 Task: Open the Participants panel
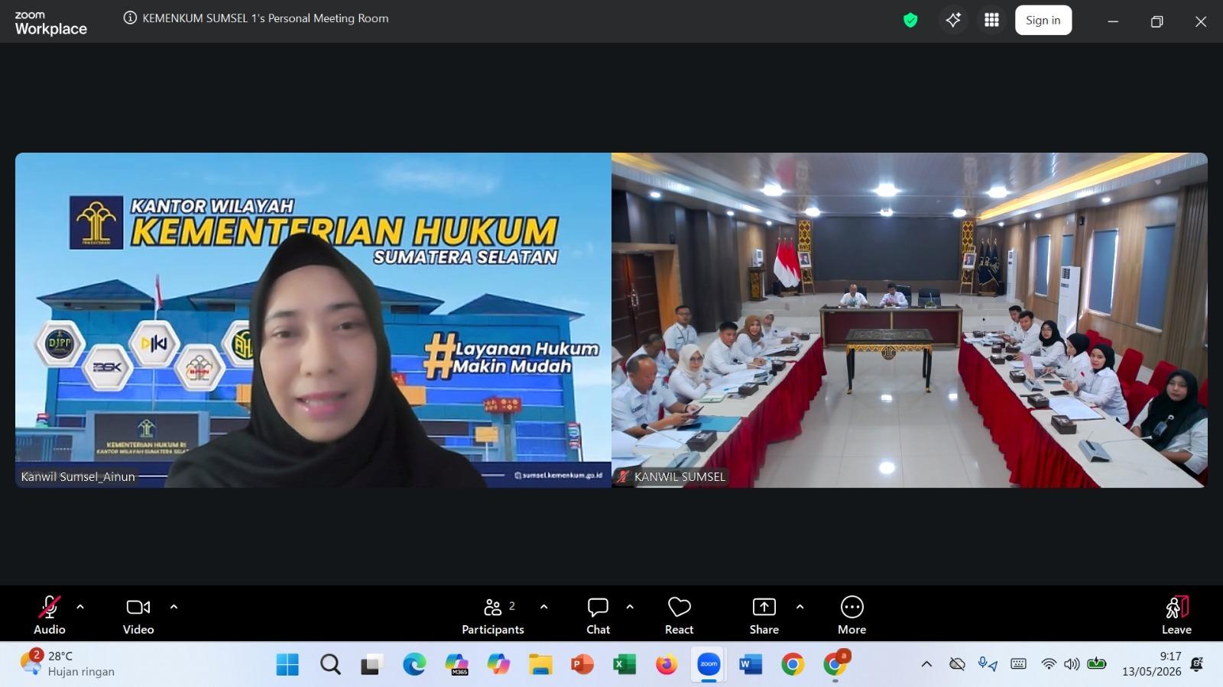493,614
